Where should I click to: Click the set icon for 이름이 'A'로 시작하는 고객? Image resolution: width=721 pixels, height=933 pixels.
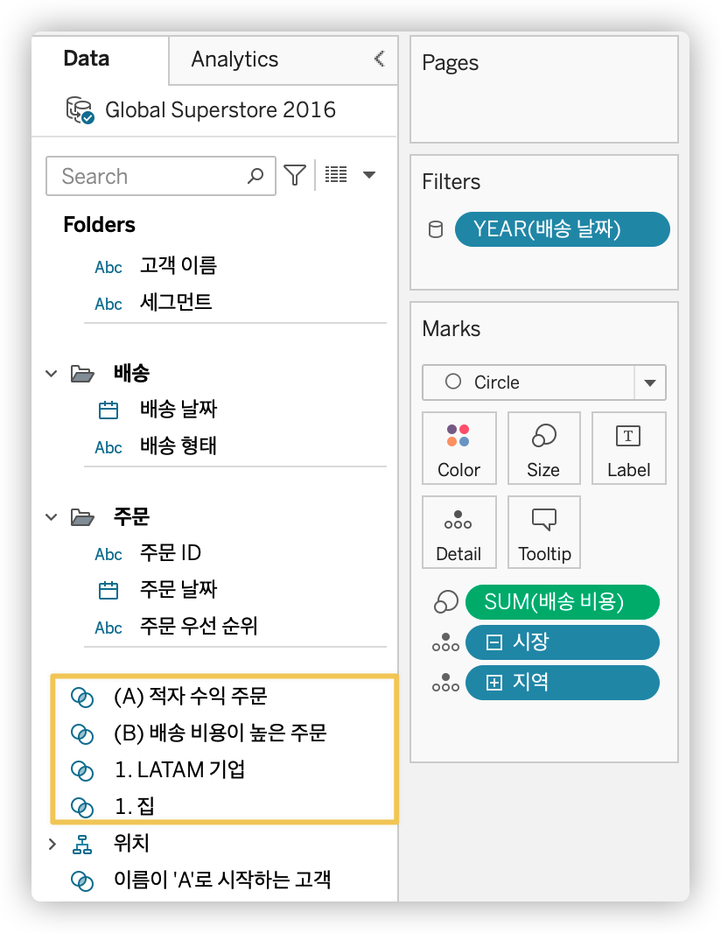tap(82, 880)
